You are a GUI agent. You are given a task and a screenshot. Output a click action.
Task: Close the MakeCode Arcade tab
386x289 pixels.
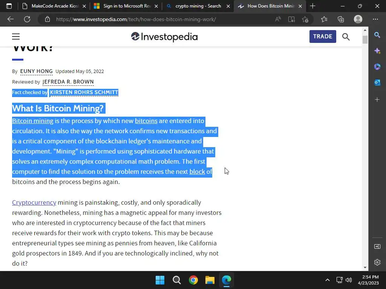tap(84, 6)
